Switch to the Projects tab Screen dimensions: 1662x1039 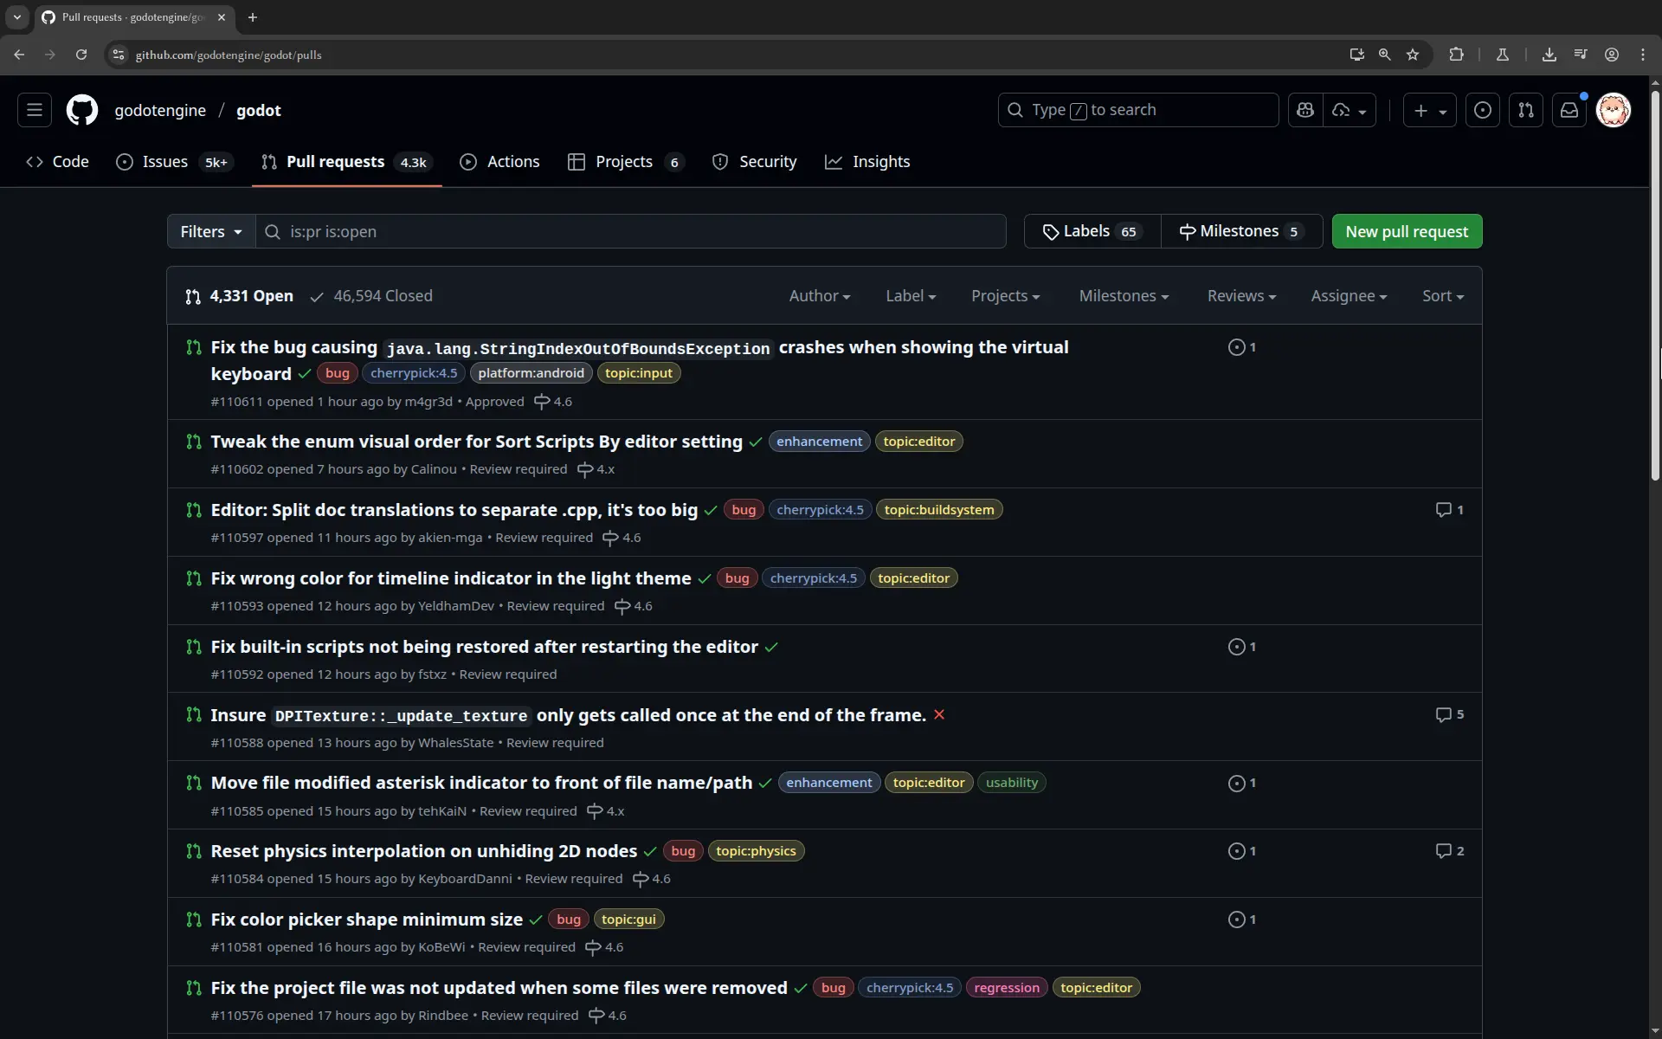click(x=626, y=162)
